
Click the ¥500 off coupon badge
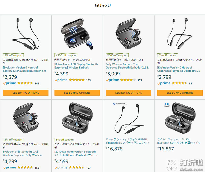tap(117, 55)
